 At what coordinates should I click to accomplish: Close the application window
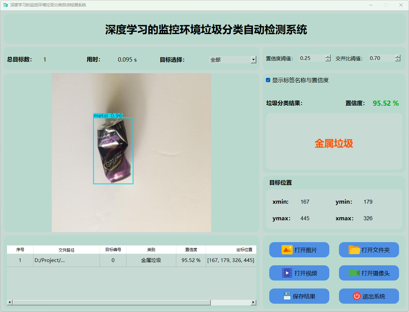[x=401, y=5]
